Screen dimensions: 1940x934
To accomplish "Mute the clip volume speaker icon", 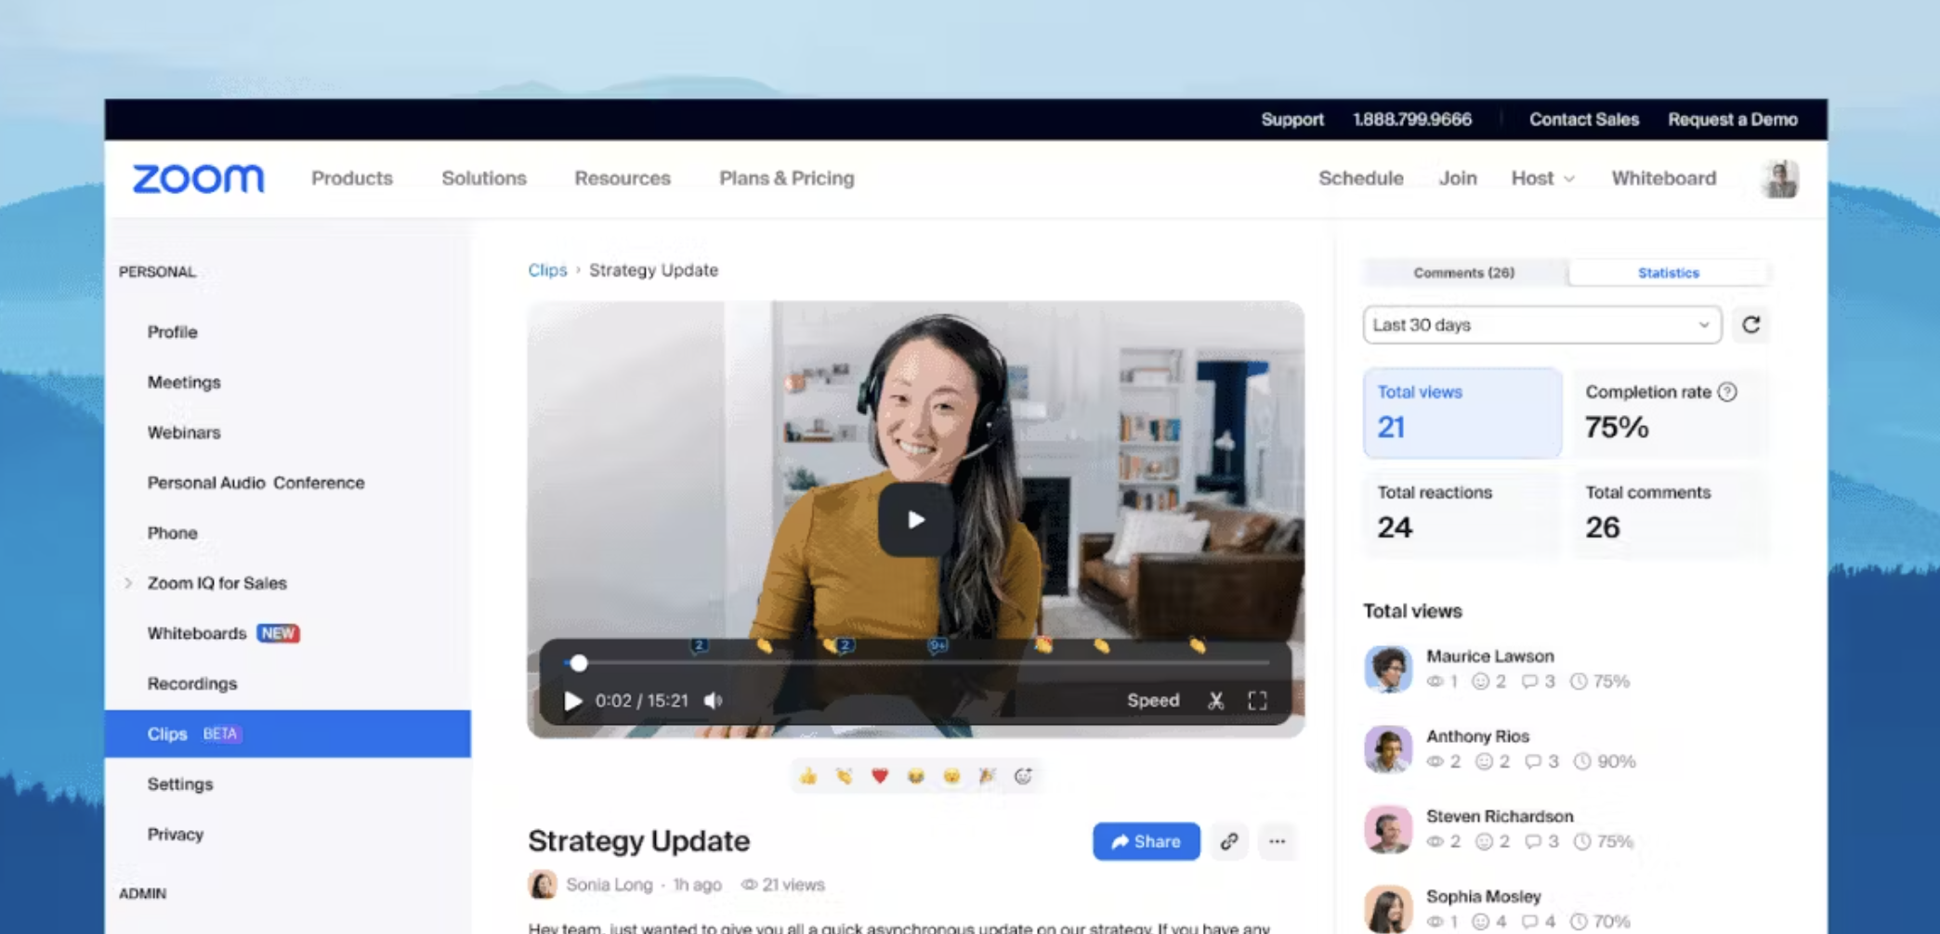I will (x=713, y=701).
